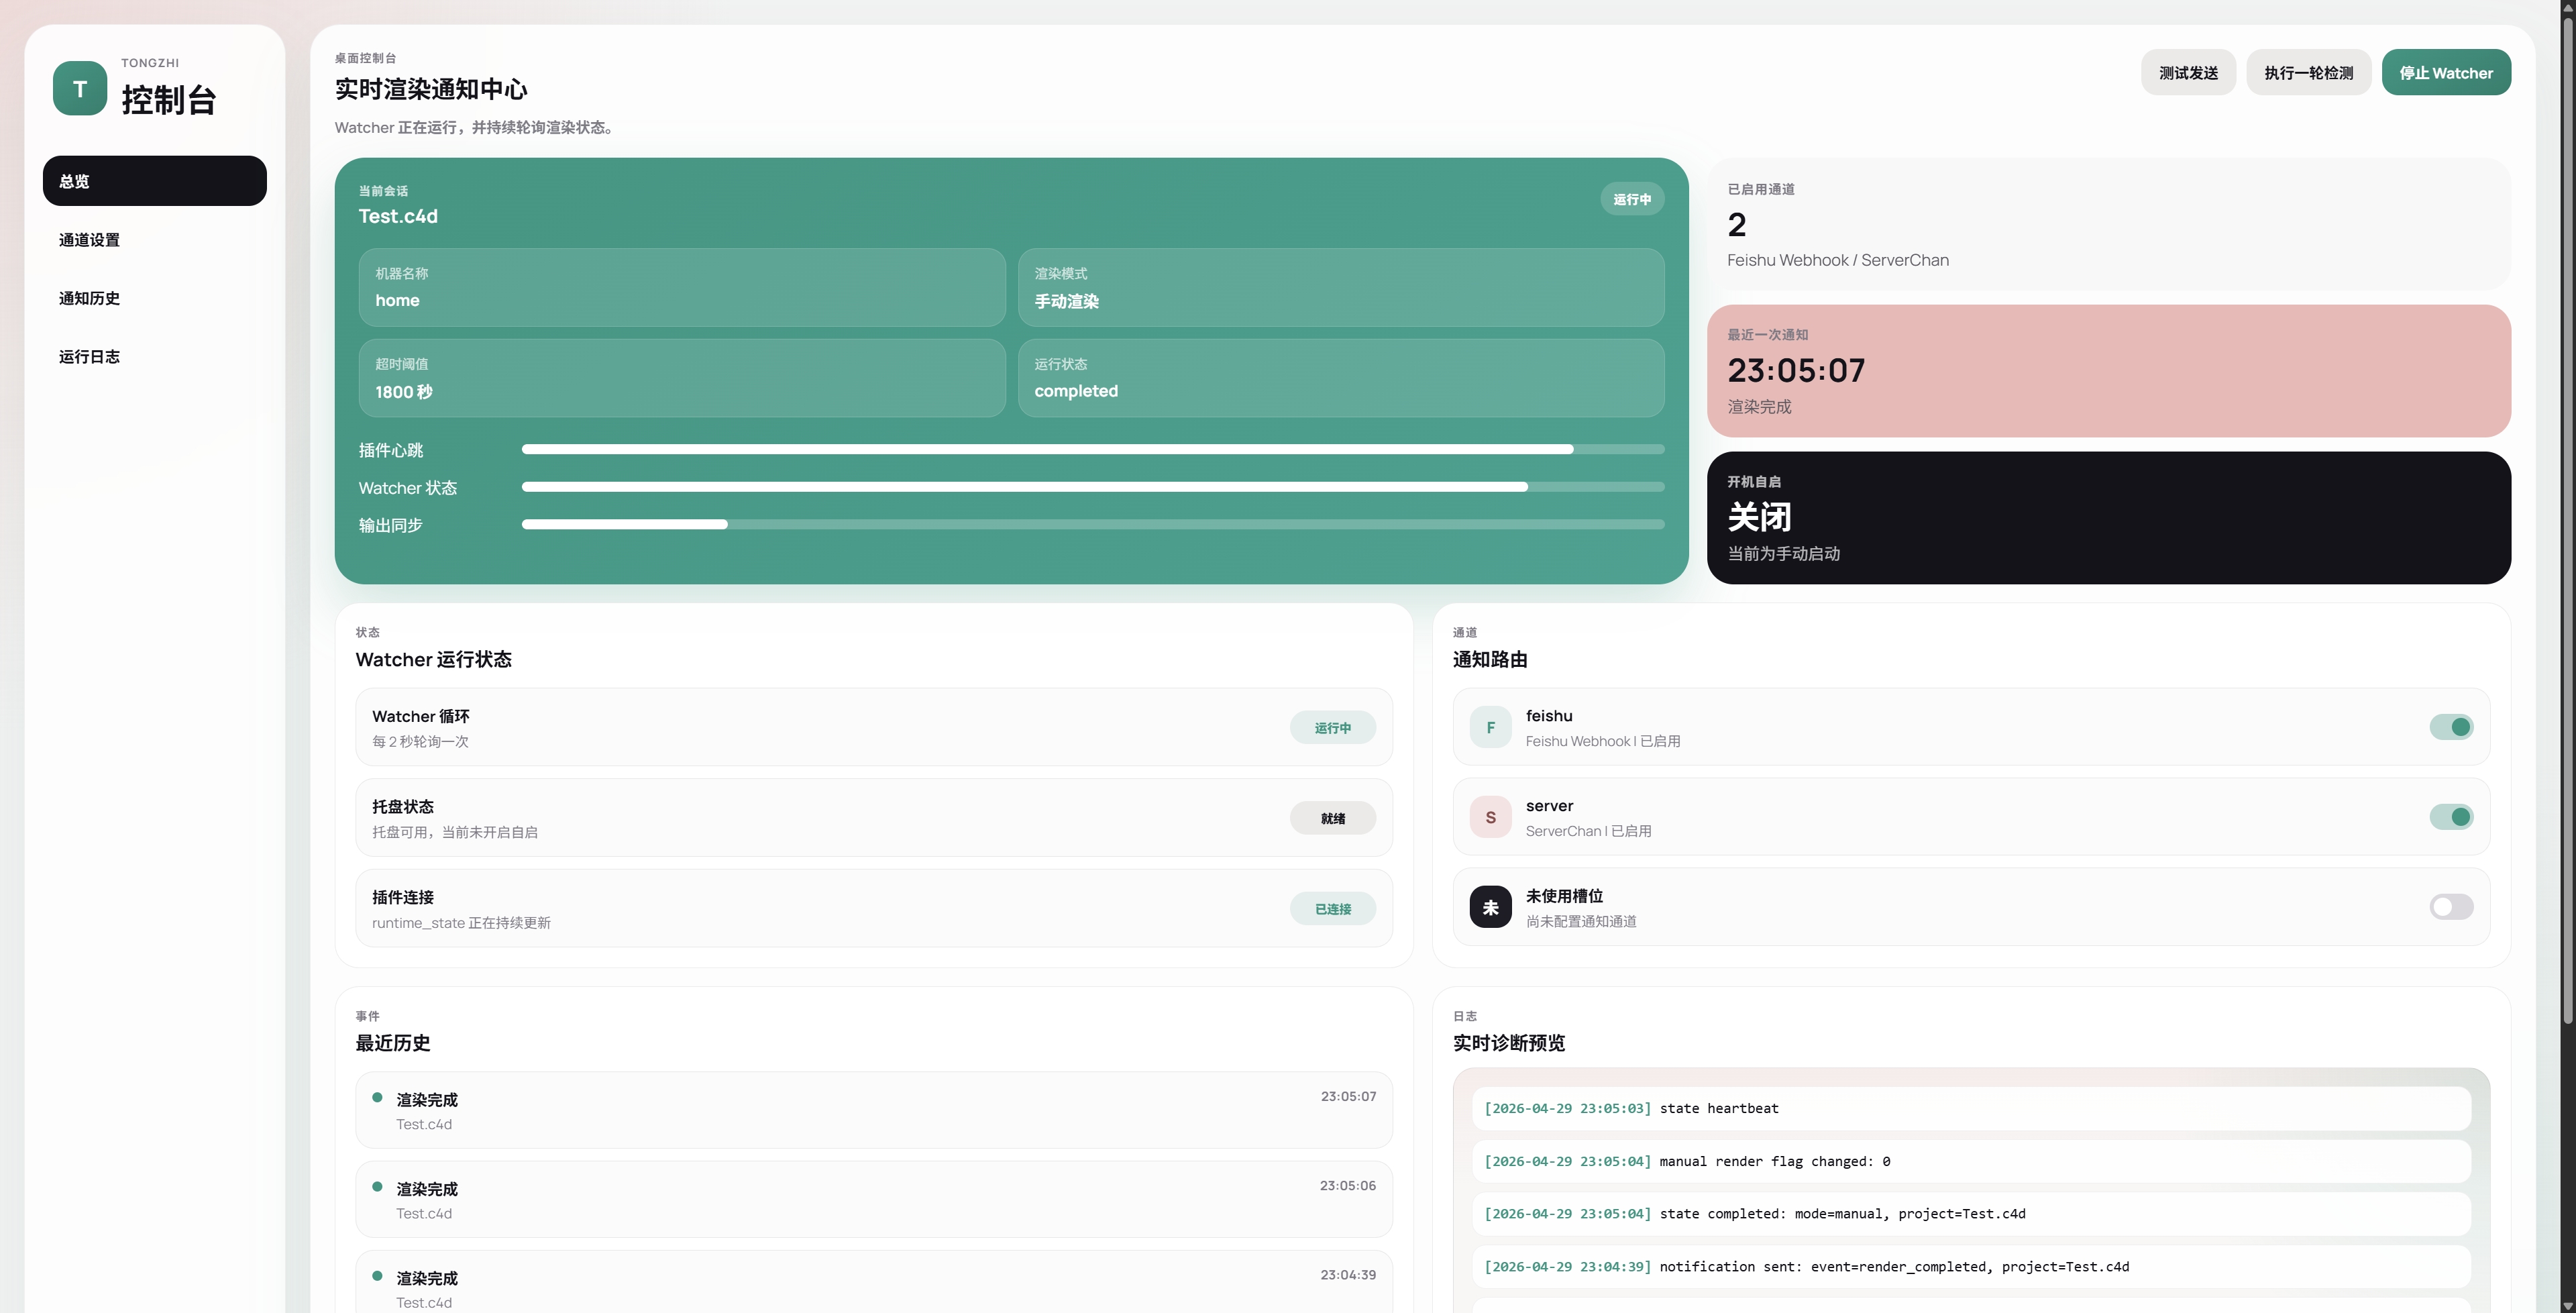2576x1313 pixels.
Task: Click the 运行状态 completed field
Action: [x=1341, y=378]
